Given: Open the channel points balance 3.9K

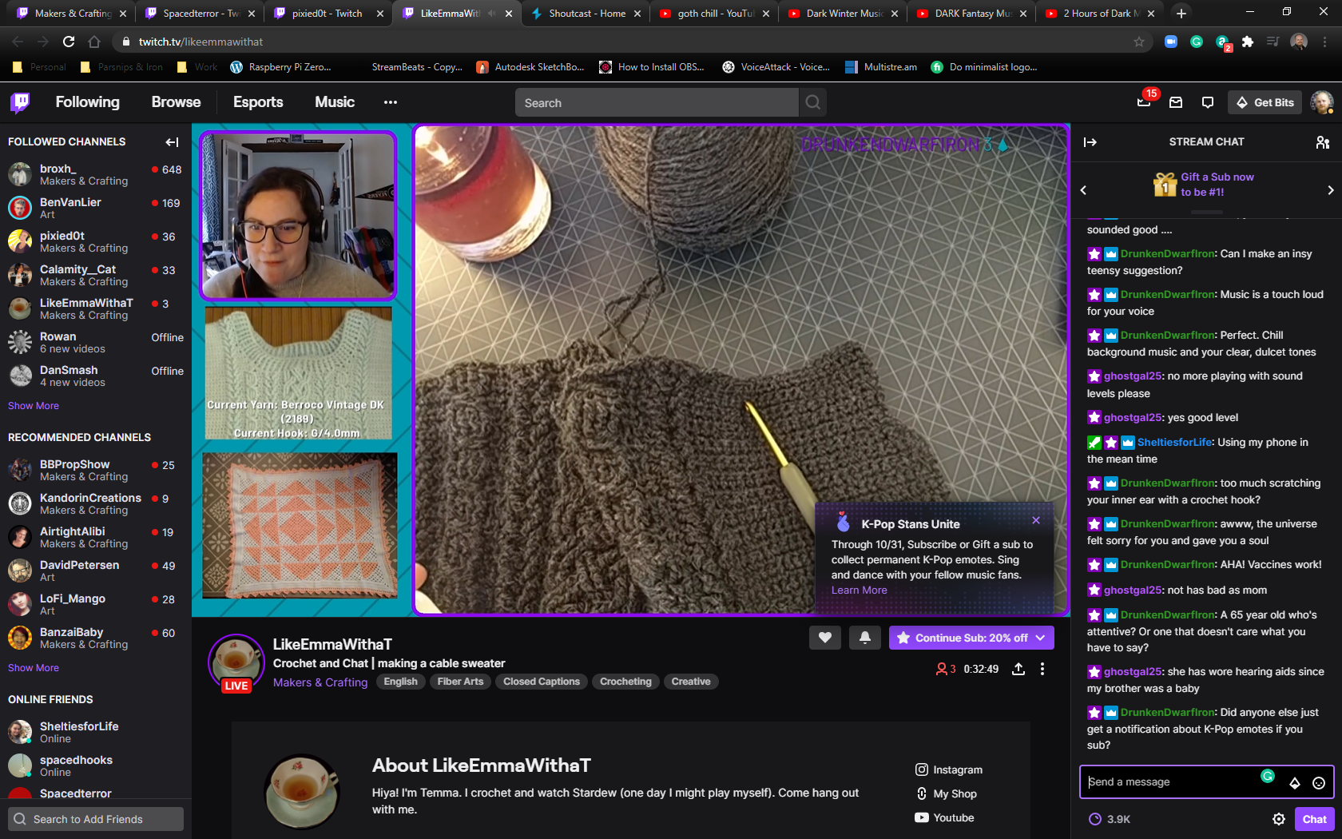Looking at the screenshot, I should coord(1110,819).
